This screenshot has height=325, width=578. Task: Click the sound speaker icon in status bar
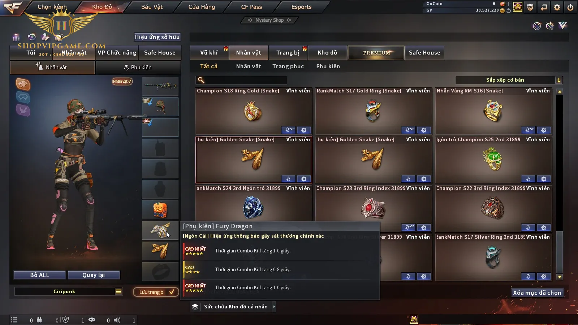117,320
